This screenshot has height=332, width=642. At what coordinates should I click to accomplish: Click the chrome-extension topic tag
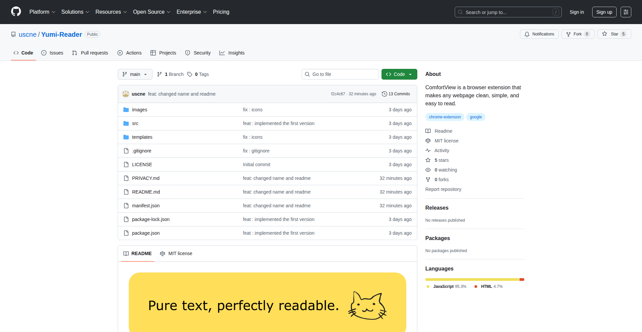(445, 117)
